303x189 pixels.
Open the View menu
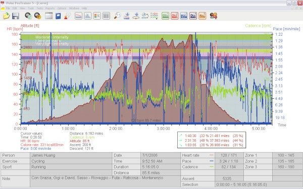coord(22,8)
